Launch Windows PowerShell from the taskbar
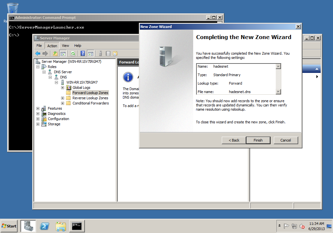This screenshot has height=233, width=333. [45, 226]
